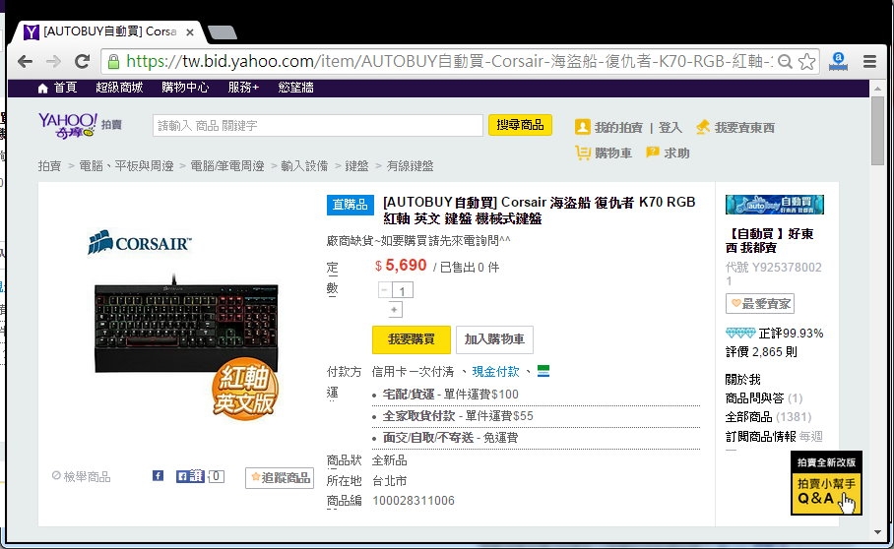Click the home icon labeled 首頁
Viewport: 894px width, 549px height.
coord(42,89)
